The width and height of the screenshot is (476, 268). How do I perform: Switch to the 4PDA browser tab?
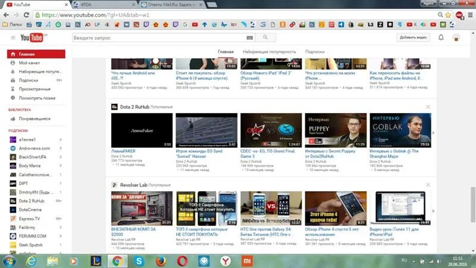[105, 5]
